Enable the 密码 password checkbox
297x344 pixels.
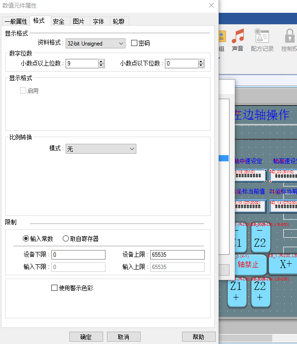click(134, 43)
